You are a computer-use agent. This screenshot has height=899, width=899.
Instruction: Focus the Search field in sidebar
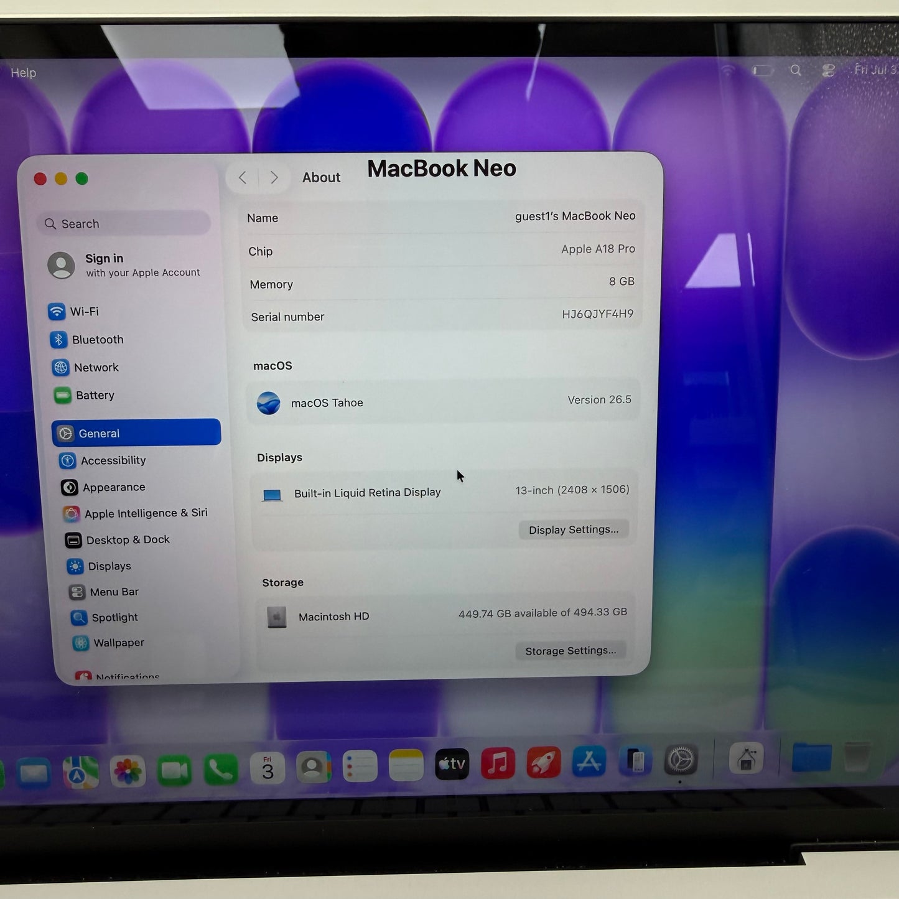[124, 223]
